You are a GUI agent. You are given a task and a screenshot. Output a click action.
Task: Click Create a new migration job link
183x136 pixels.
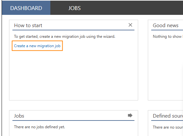click(37, 46)
